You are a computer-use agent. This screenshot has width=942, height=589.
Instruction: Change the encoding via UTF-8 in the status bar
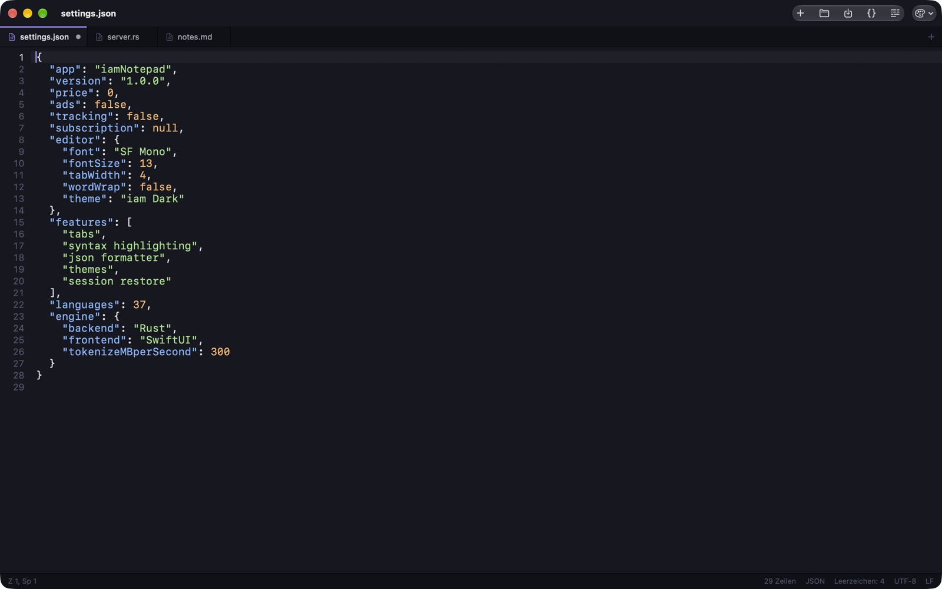905,581
